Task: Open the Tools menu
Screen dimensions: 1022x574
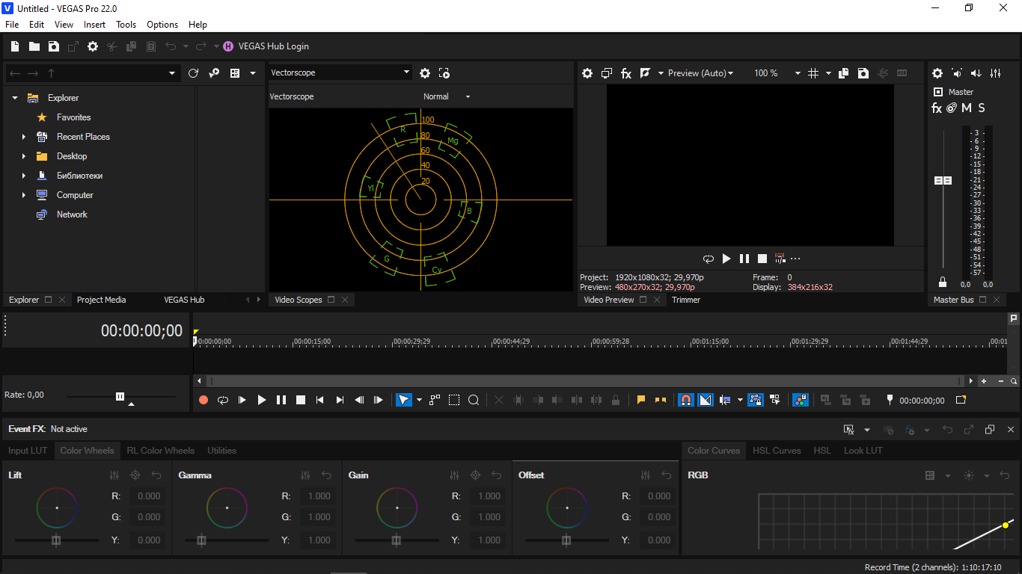Action: pyautogui.click(x=126, y=25)
